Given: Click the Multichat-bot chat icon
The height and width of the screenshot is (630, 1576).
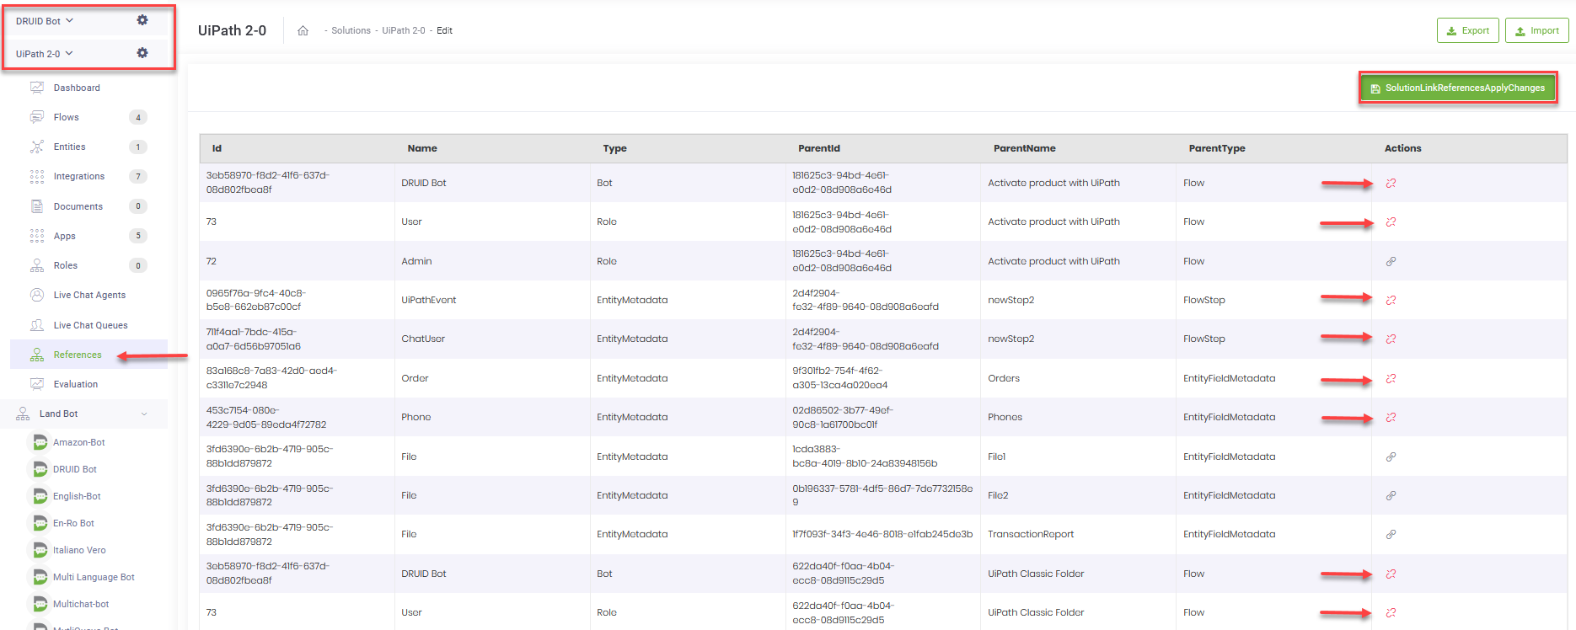Looking at the screenshot, I should [x=40, y=604].
